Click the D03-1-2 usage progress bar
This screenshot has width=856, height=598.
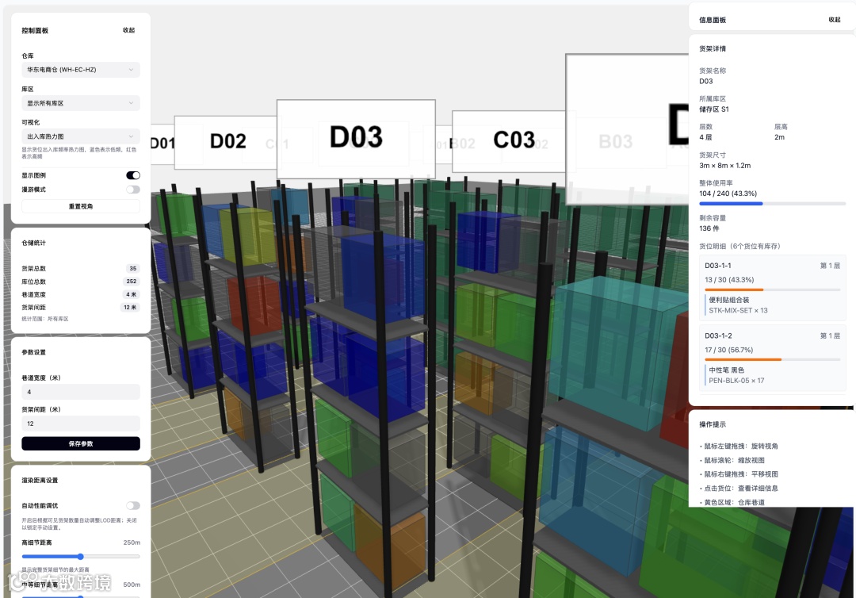tap(772, 359)
